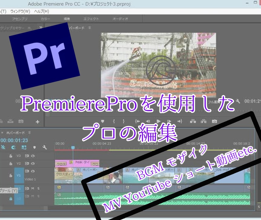
Task: Hide track V3 with eye icon
Action: [x=33, y=156]
